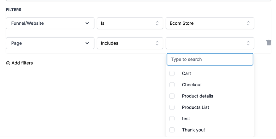Open the Page filter type dropdown
Screen dimensions: 276x139
click(x=50, y=43)
